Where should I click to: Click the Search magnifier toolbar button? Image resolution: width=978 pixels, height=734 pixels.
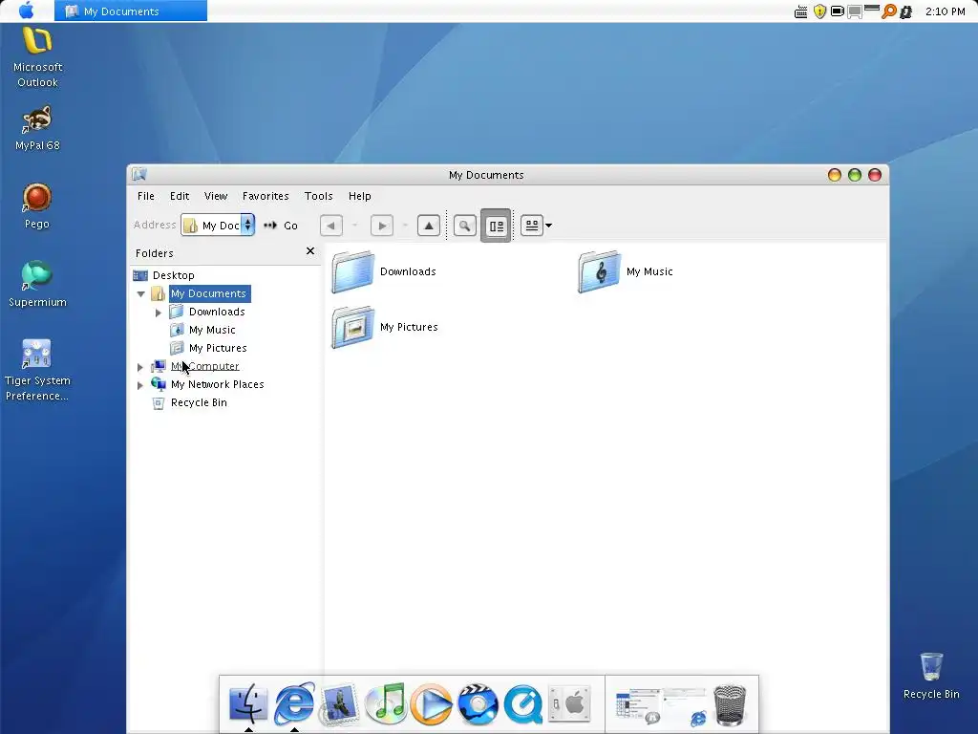[x=465, y=226]
